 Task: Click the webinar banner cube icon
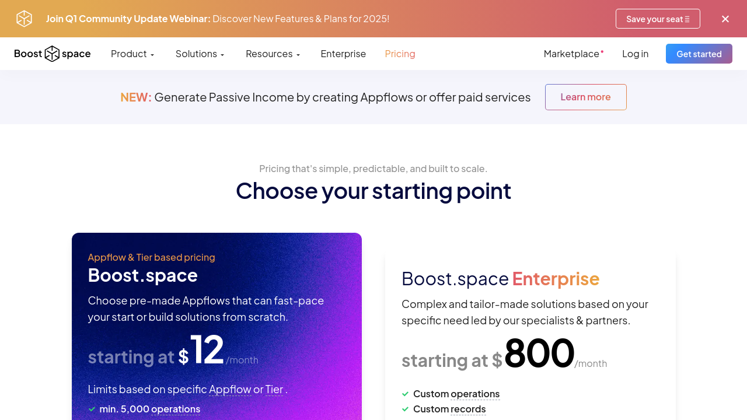coord(24,19)
